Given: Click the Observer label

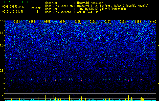Looking at the screenshot, I should (x=51, y=3).
